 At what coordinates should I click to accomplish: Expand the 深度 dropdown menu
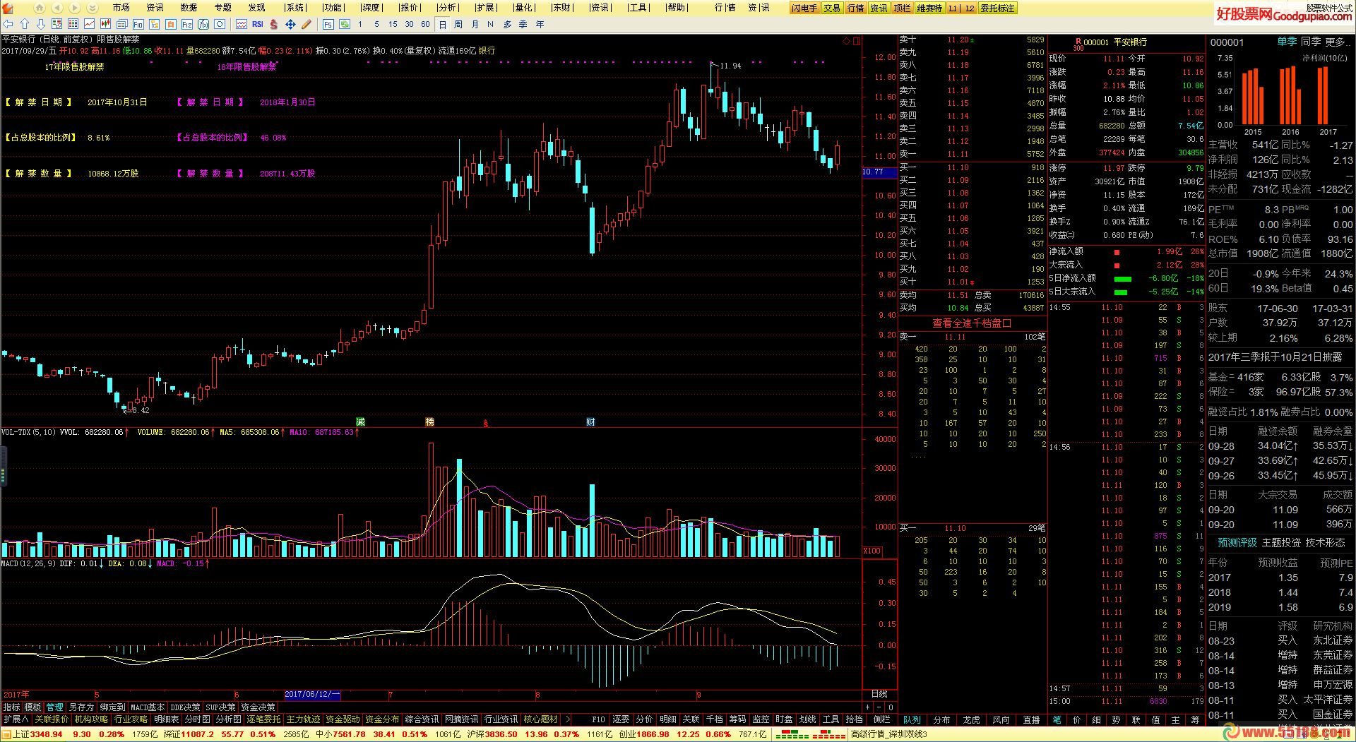(x=371, y=8)
